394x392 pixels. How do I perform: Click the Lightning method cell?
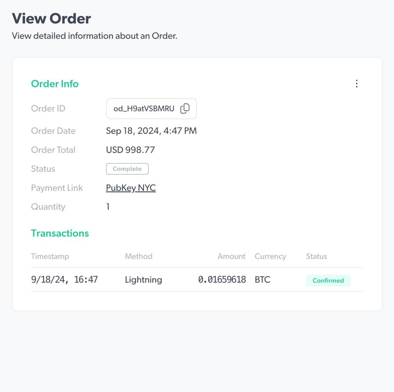click(x=143, y=280)
